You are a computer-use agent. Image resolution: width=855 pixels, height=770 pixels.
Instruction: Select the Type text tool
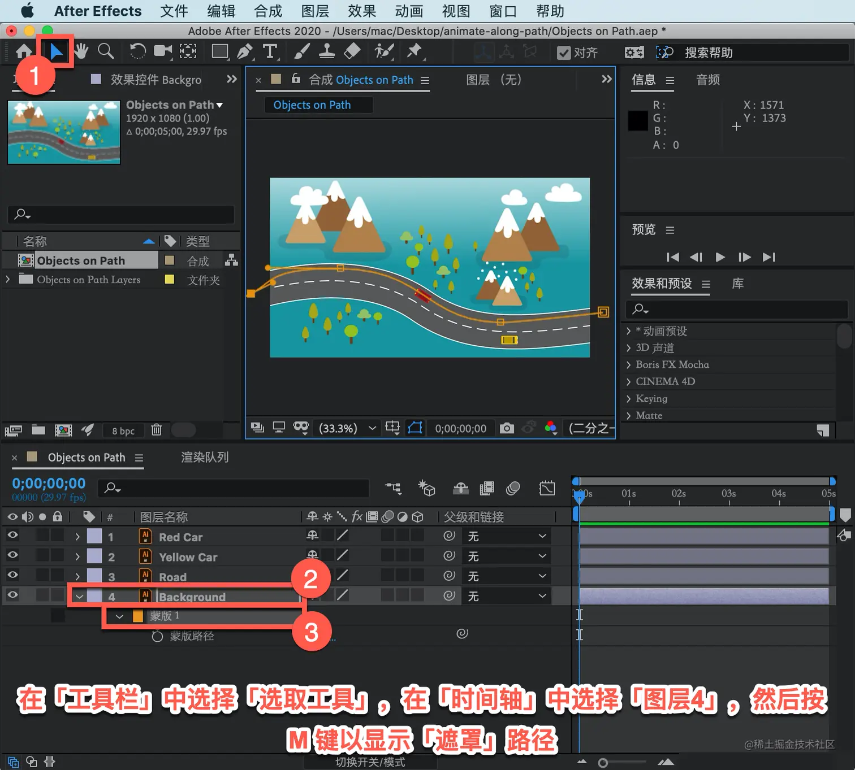(x=270, y=51)
